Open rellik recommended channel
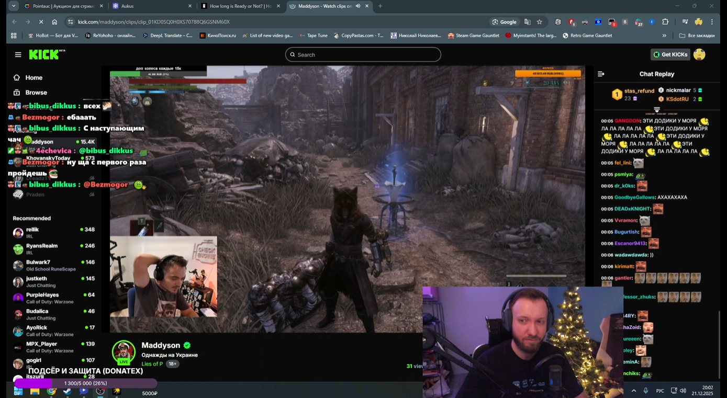This screenshot has width=727, height=398. point(54,233)
